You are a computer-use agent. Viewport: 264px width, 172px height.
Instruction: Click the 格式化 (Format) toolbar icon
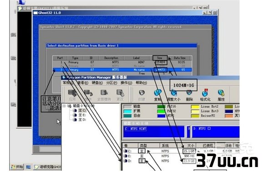[x=205, y=95]
